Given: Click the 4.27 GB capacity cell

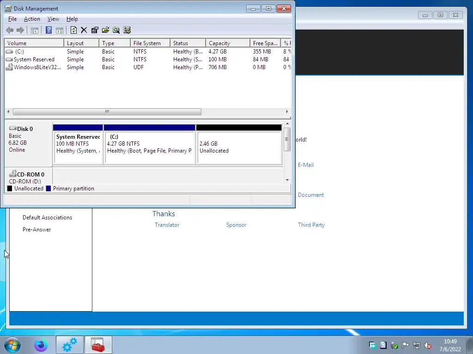Looking at the screenshot, I should pos(218,52).
